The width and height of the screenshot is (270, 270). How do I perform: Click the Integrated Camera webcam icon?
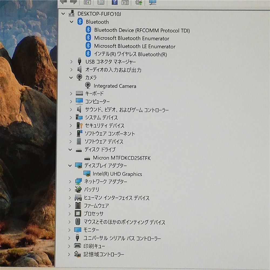point(88,86)
